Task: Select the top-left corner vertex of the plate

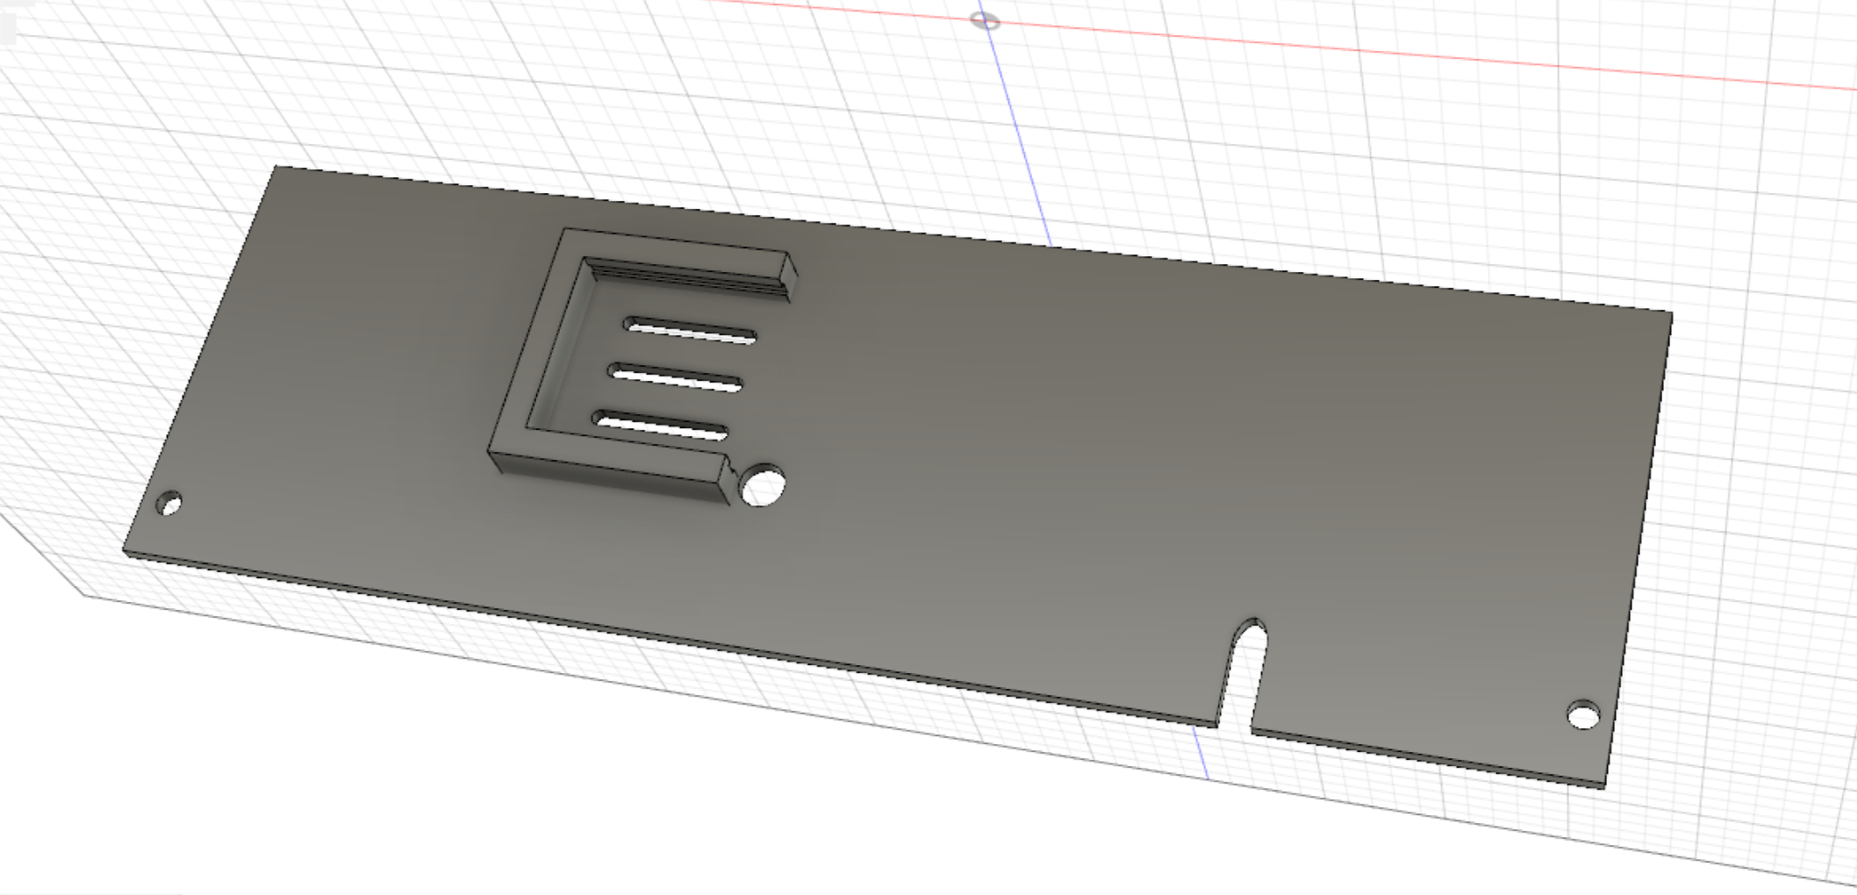Action: 276,166
